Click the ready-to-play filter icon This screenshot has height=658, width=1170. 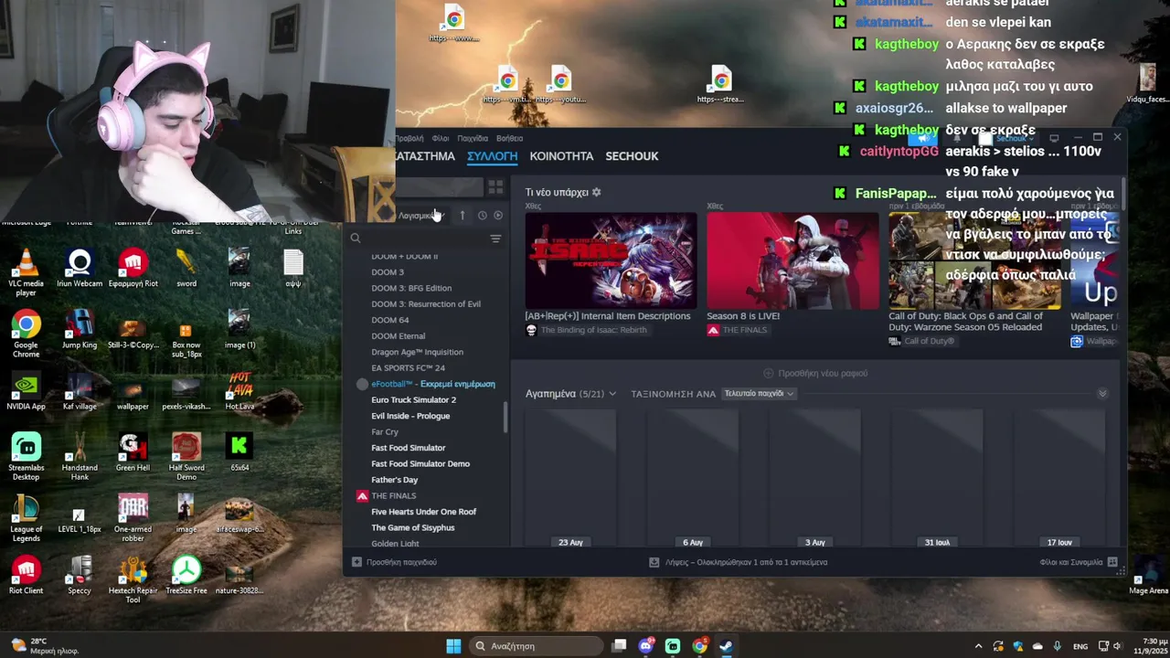click(498, 216)
